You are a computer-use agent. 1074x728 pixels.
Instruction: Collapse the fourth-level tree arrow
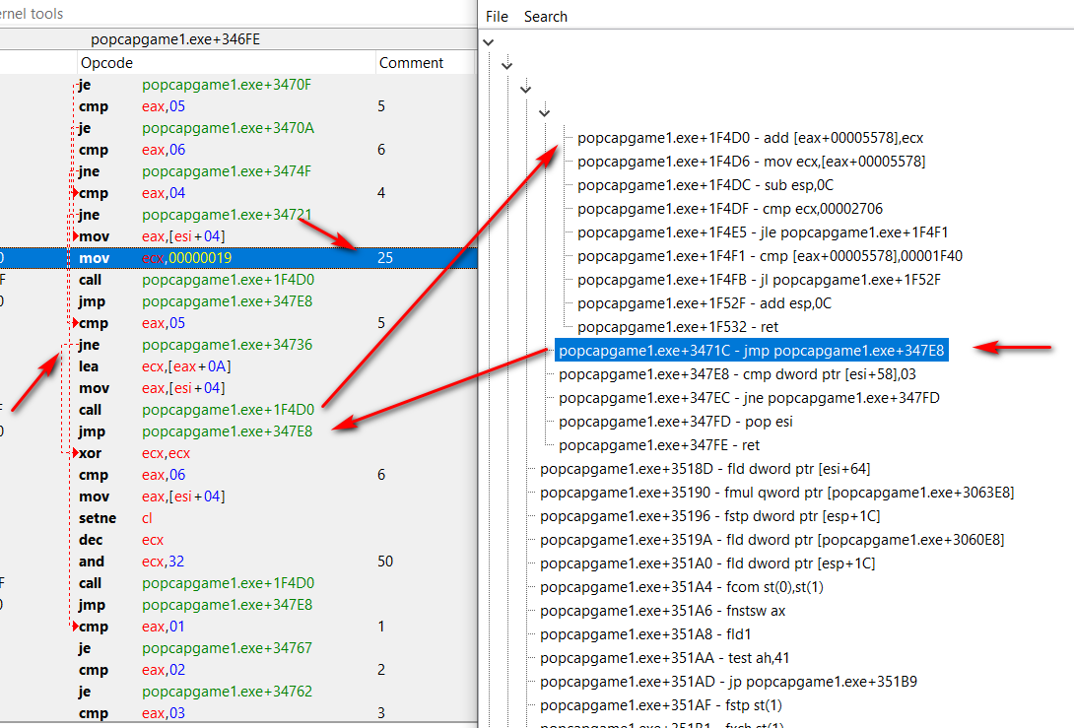click(544, 112)
